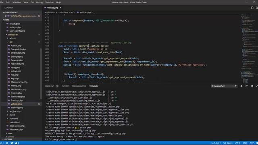Click the Ln 1, Col 1 cursor position
The height and width of the screenshot is (145, 258).
(216, 143)
